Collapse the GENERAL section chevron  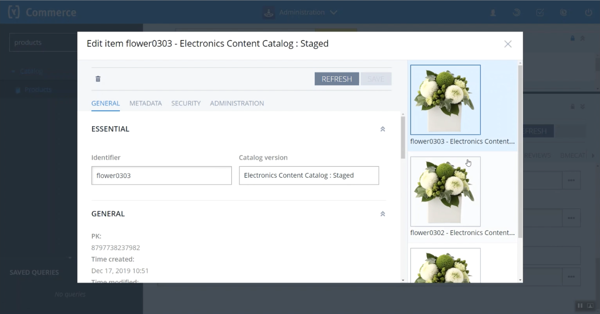pyautogui.click(x=382, y=214)
